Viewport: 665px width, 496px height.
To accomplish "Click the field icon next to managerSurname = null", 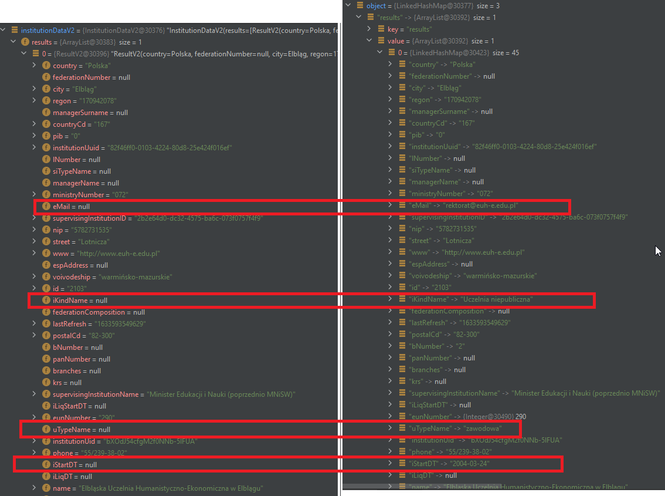I will coord(46,112).
